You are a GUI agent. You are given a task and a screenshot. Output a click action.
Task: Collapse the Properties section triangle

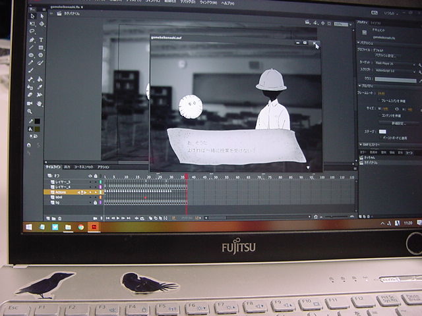[360, 86]
